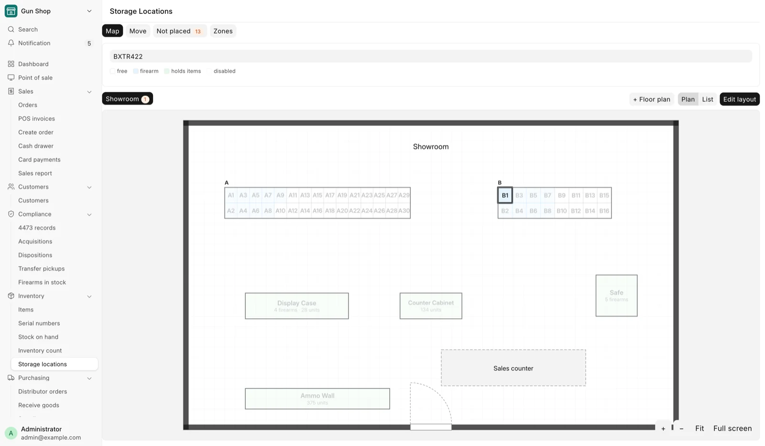Click the Dashboard grid icon
The height and width of the screenshot is (446, 765).
pyautogui.click(x=11, y=64)
